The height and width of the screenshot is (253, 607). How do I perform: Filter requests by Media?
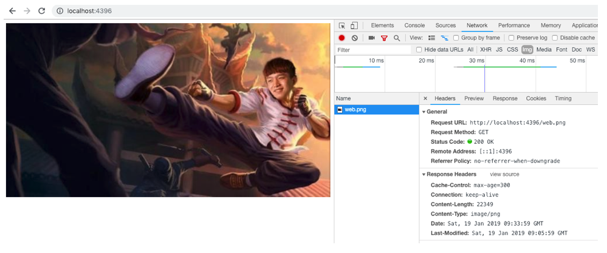[x=544, y=49]
